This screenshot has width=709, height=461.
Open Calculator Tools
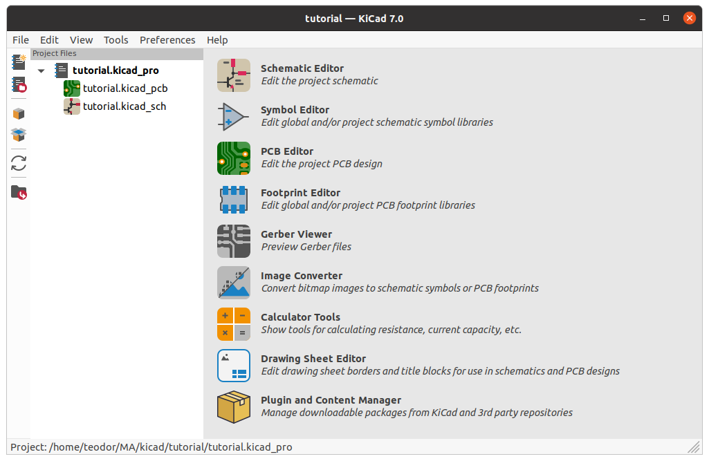234,323
